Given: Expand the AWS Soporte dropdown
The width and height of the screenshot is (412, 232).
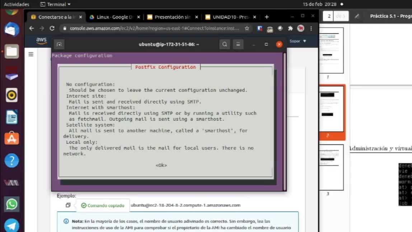Looking at the screenshot, I should click(x=298, y=41).
